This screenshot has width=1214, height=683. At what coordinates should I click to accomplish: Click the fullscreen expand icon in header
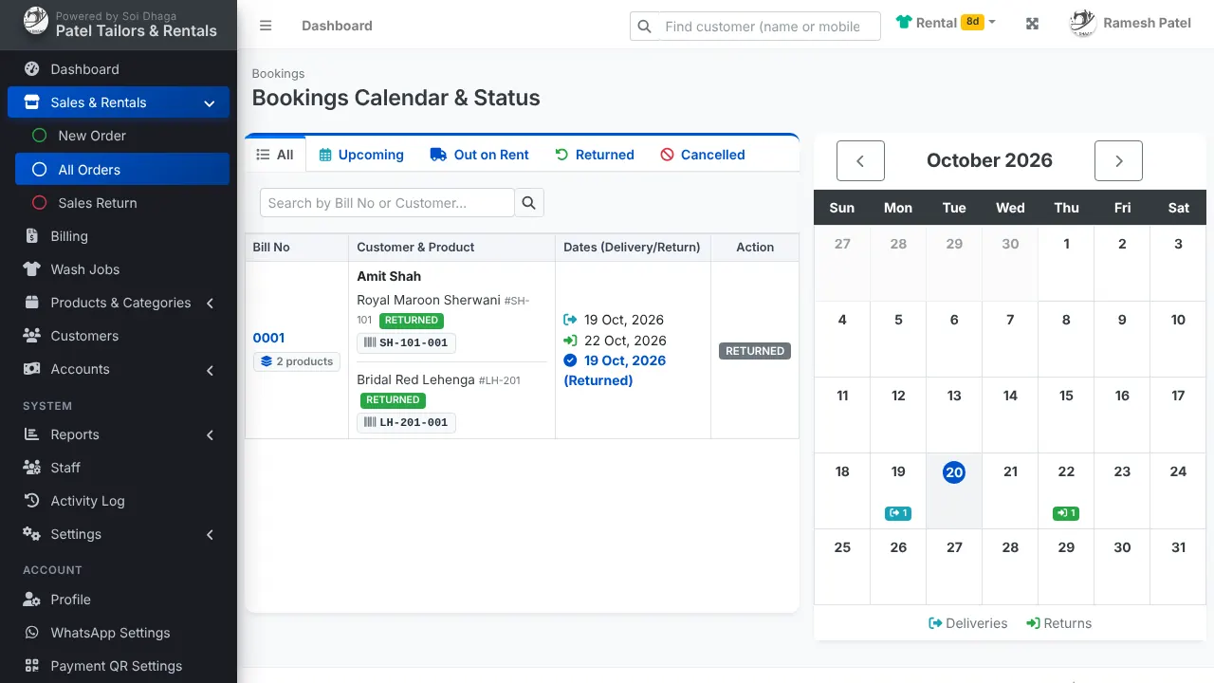[1033, 24]
